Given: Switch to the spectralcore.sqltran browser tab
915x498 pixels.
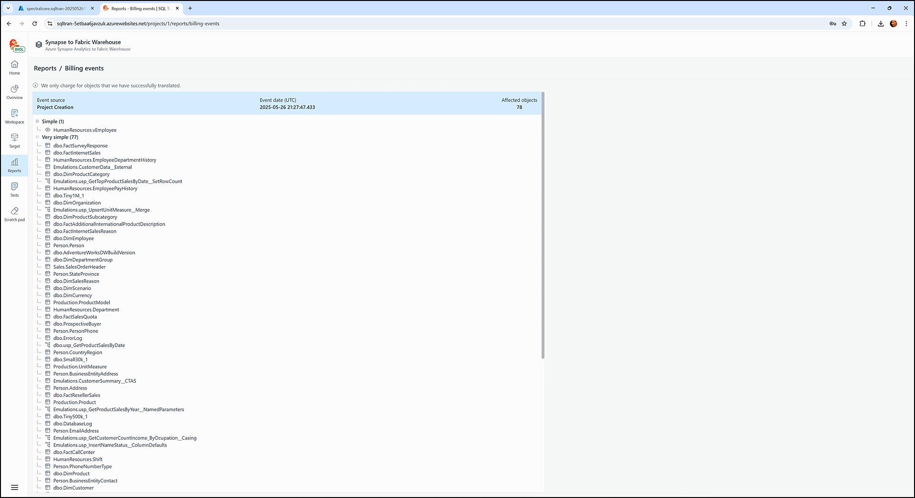Looking at the screenshot, I should (55, 9).
